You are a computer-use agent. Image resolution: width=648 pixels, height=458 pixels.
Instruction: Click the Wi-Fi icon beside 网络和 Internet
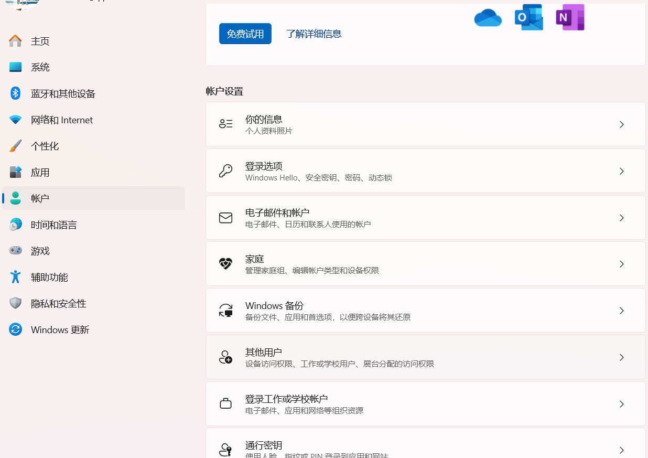15,120
